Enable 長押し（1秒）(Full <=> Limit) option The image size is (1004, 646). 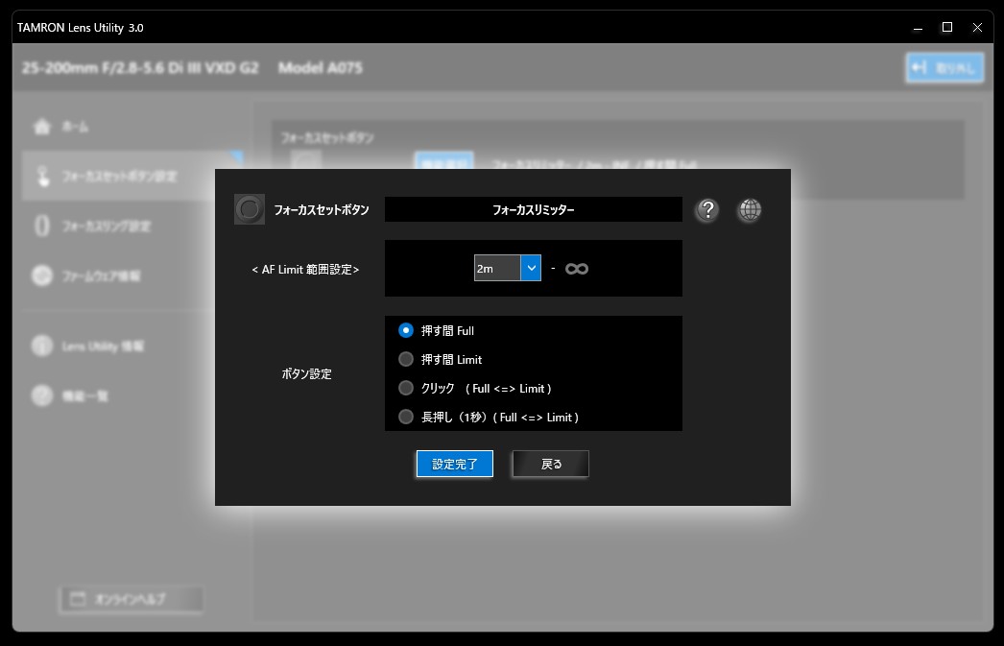pos(406,417)
